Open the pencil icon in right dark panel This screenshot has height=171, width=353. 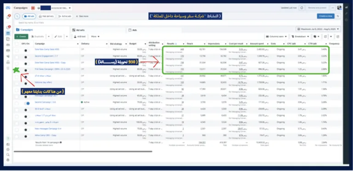[x=346, y=14]
